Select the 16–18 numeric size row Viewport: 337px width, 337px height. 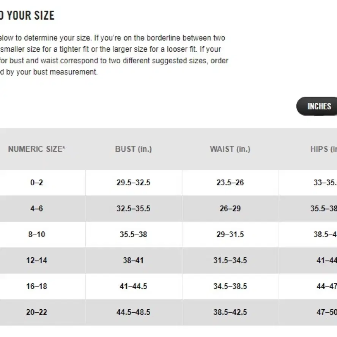pyautogui.click(x=168, y=286)
